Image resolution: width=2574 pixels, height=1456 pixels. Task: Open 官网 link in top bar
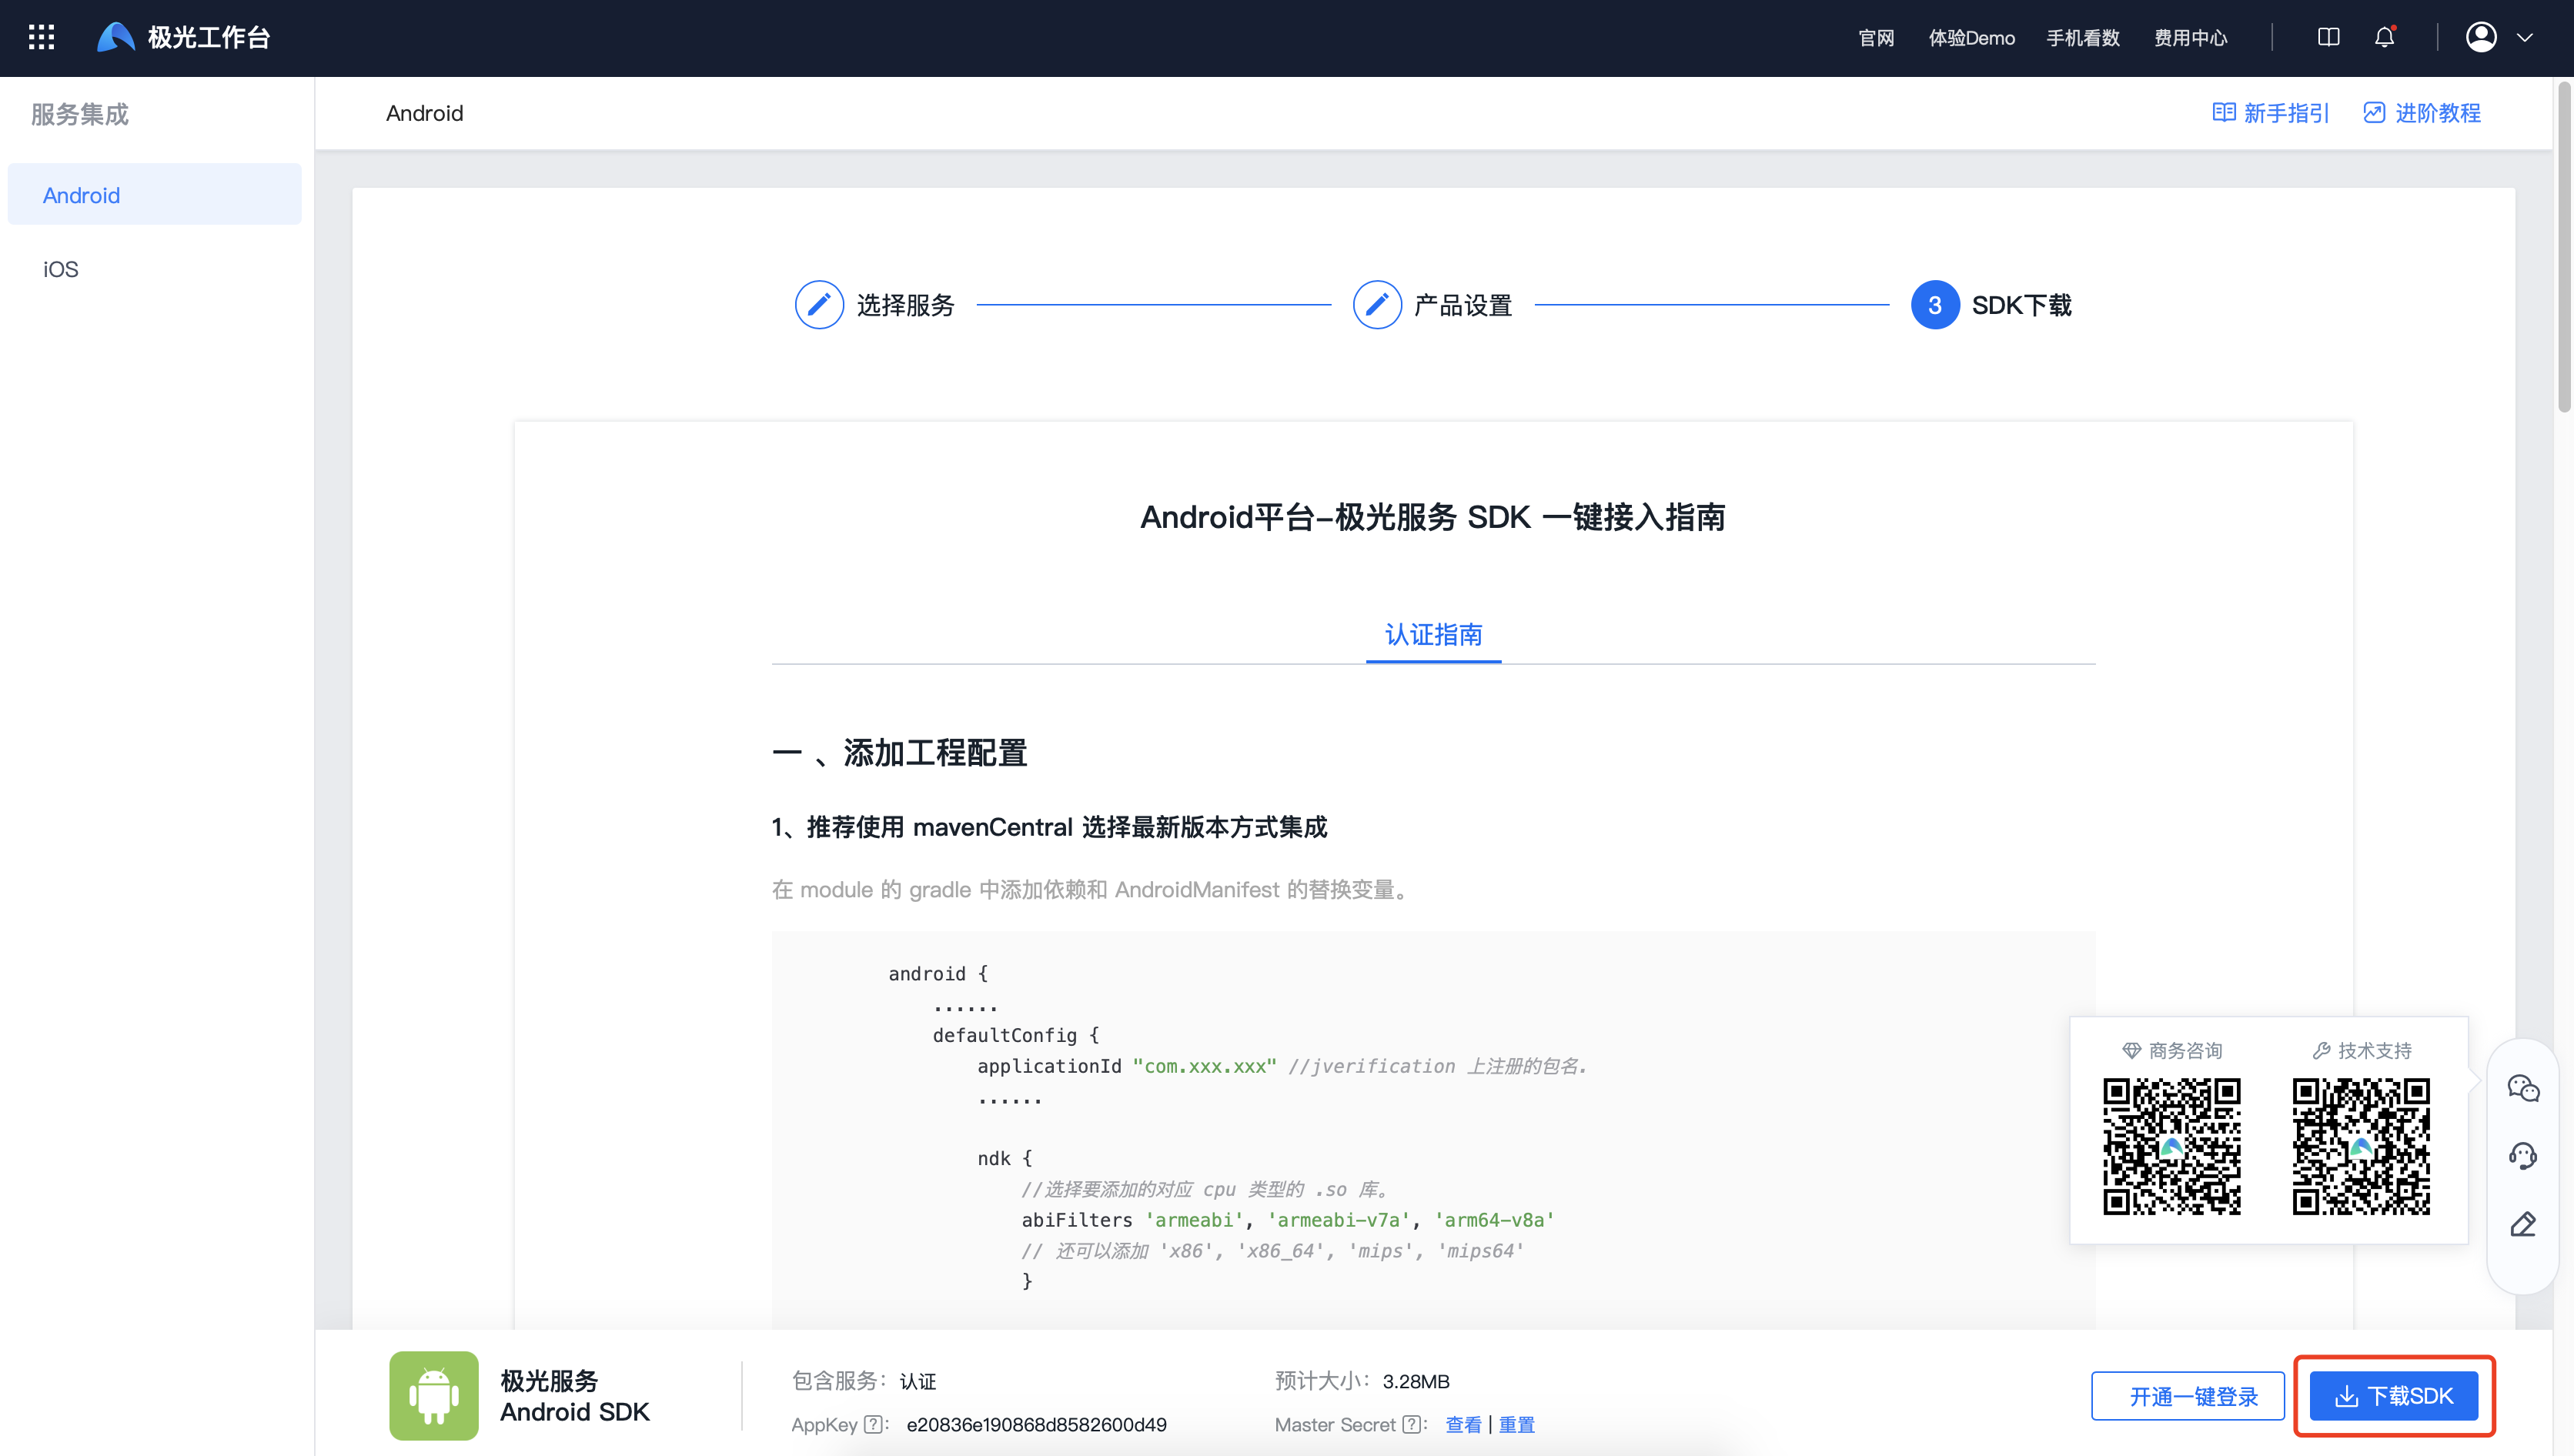click(1876, 38)
